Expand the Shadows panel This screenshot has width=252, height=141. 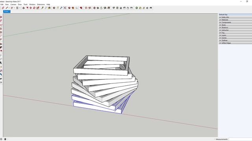tap(235, 27)
